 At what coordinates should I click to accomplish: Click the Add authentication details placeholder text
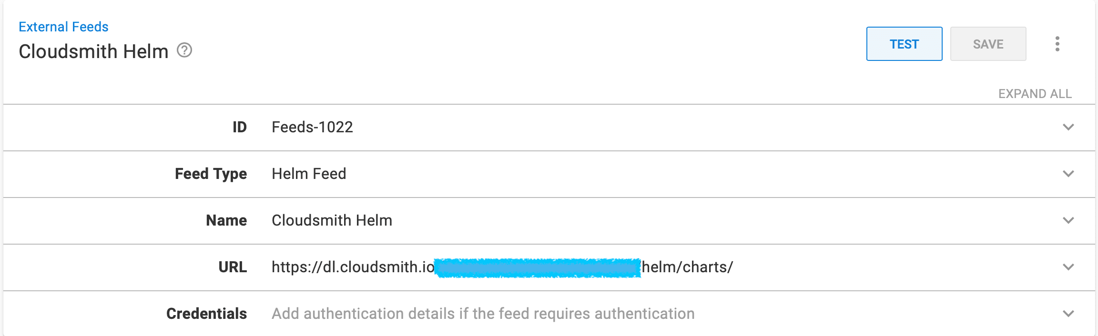click(483, 314)
